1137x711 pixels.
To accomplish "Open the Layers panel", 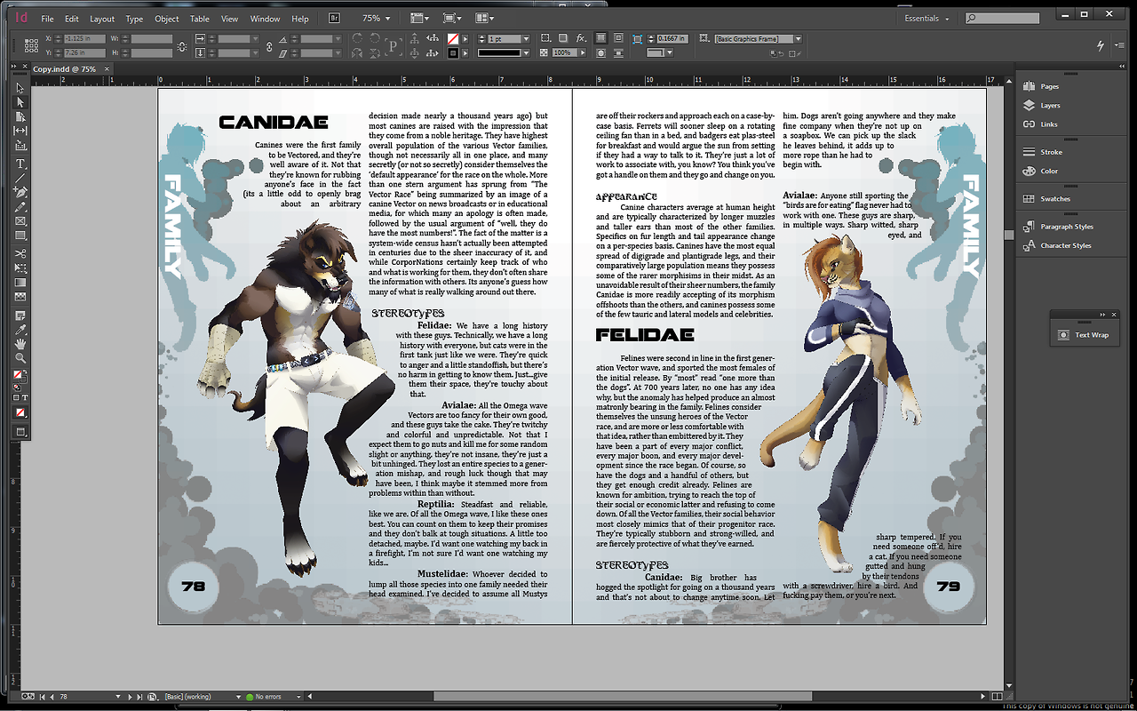I will [x=1049, y=105].
